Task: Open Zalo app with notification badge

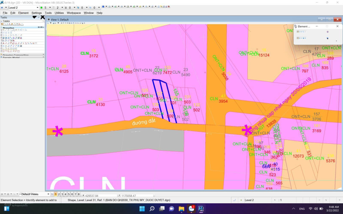Action: coord(191,208)
